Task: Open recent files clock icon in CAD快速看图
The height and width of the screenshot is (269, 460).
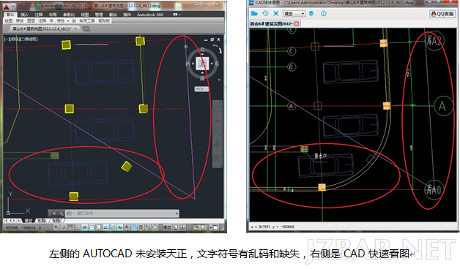Action: 265,13
